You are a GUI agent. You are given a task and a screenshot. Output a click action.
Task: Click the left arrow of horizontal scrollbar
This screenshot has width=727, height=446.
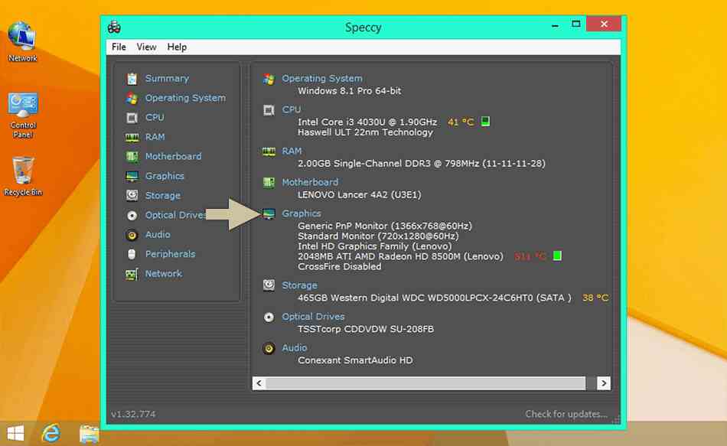coord(259,383)
